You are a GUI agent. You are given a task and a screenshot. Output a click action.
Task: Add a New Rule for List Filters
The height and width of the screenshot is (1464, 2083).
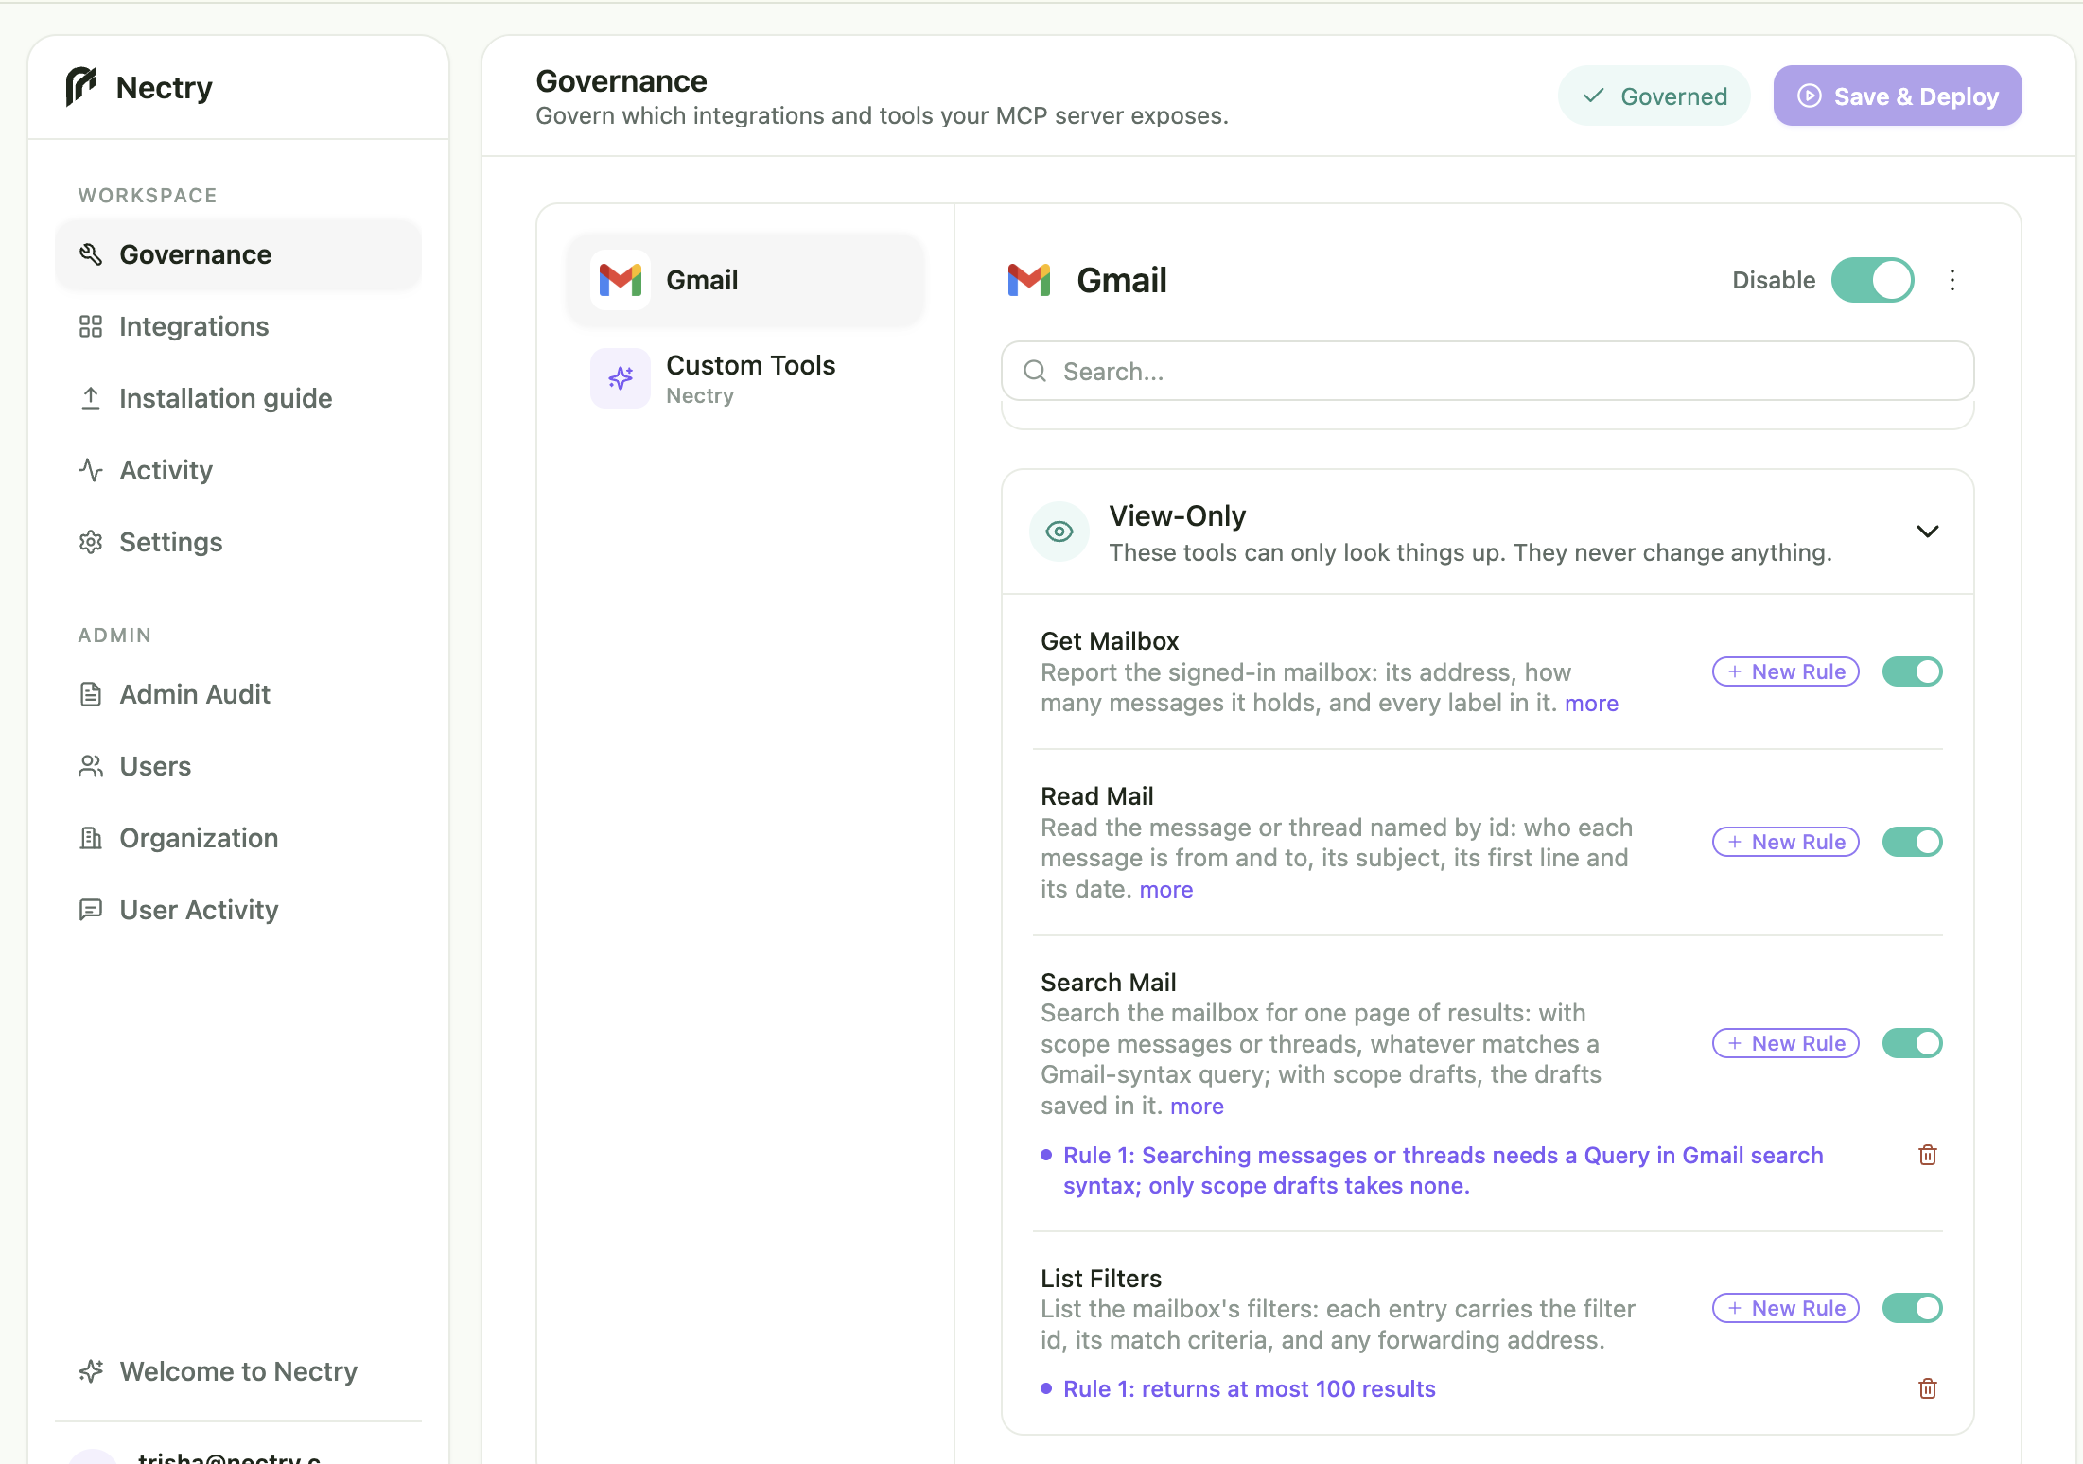coord(1786,1308)
